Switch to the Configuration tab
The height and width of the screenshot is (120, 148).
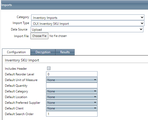click(x=16, y=52)
